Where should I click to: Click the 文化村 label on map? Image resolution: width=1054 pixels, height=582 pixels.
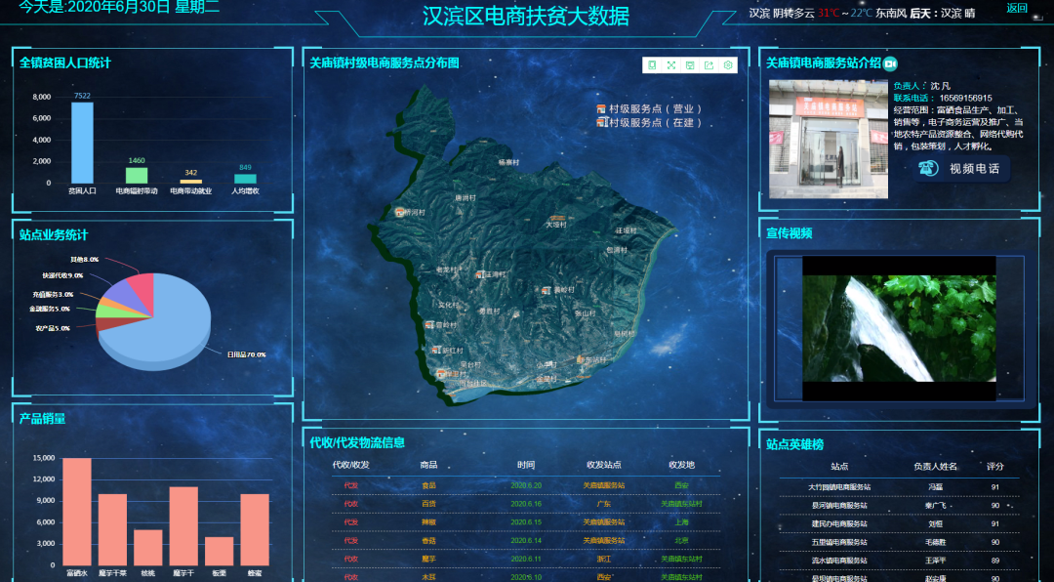[x=448, y=305]
